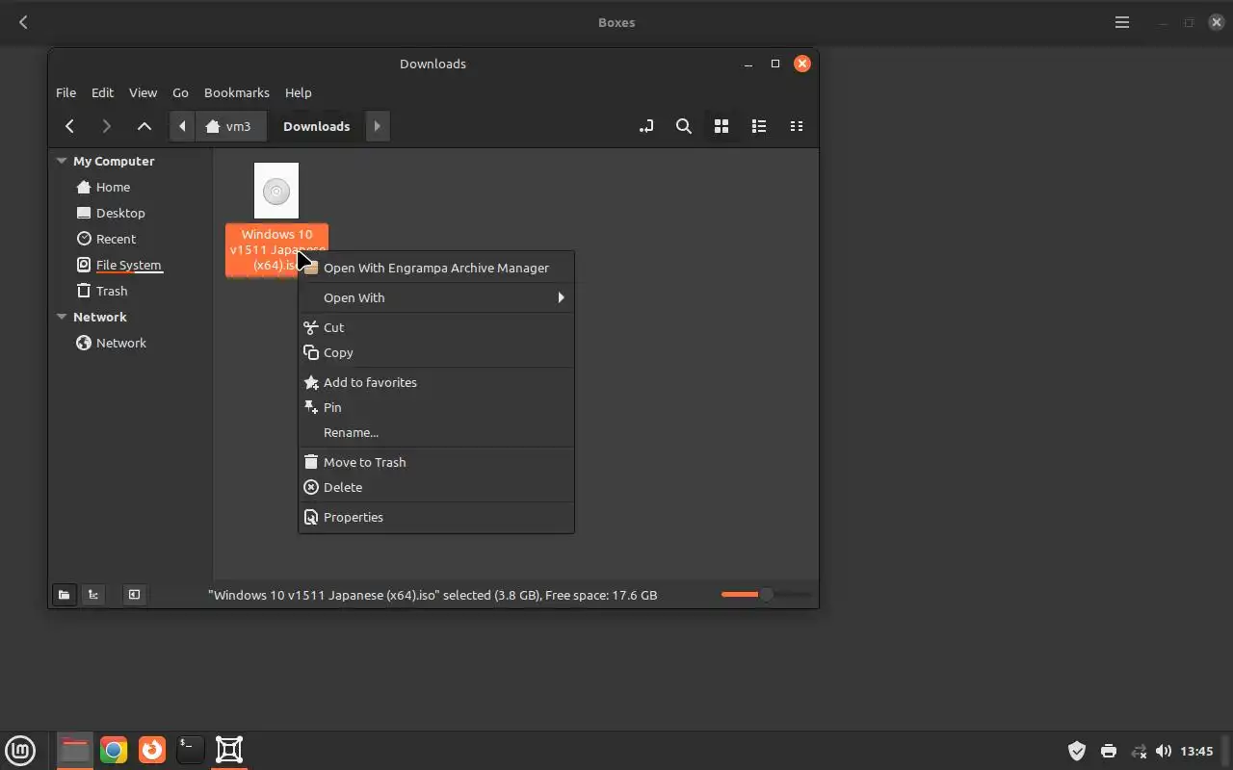Go forward in file manager history
1233x770 pixels.
[106, 126]
